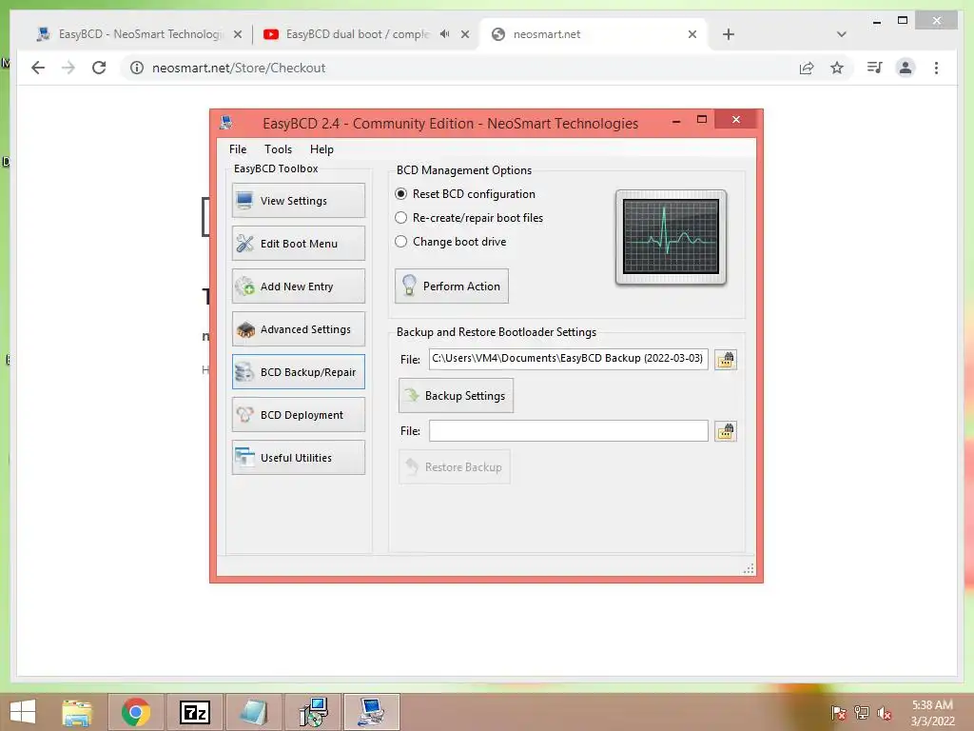974x731 pixels.
Task: Click the address bar URL
Action: coord(239,68)
